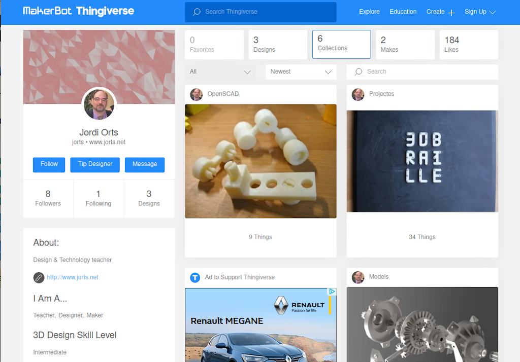Screen dimensions: 520x362
Task: Open the Models collection gear thumbnail
Action: 422,324
